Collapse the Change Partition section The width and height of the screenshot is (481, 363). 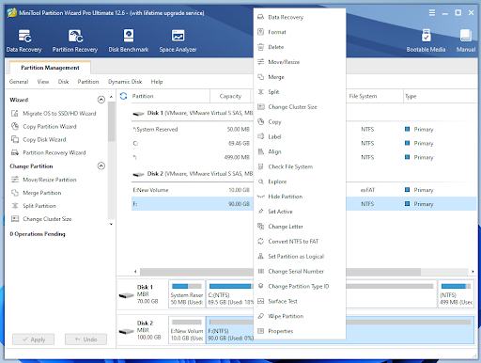pyautogui.click(x=101, y=166)
